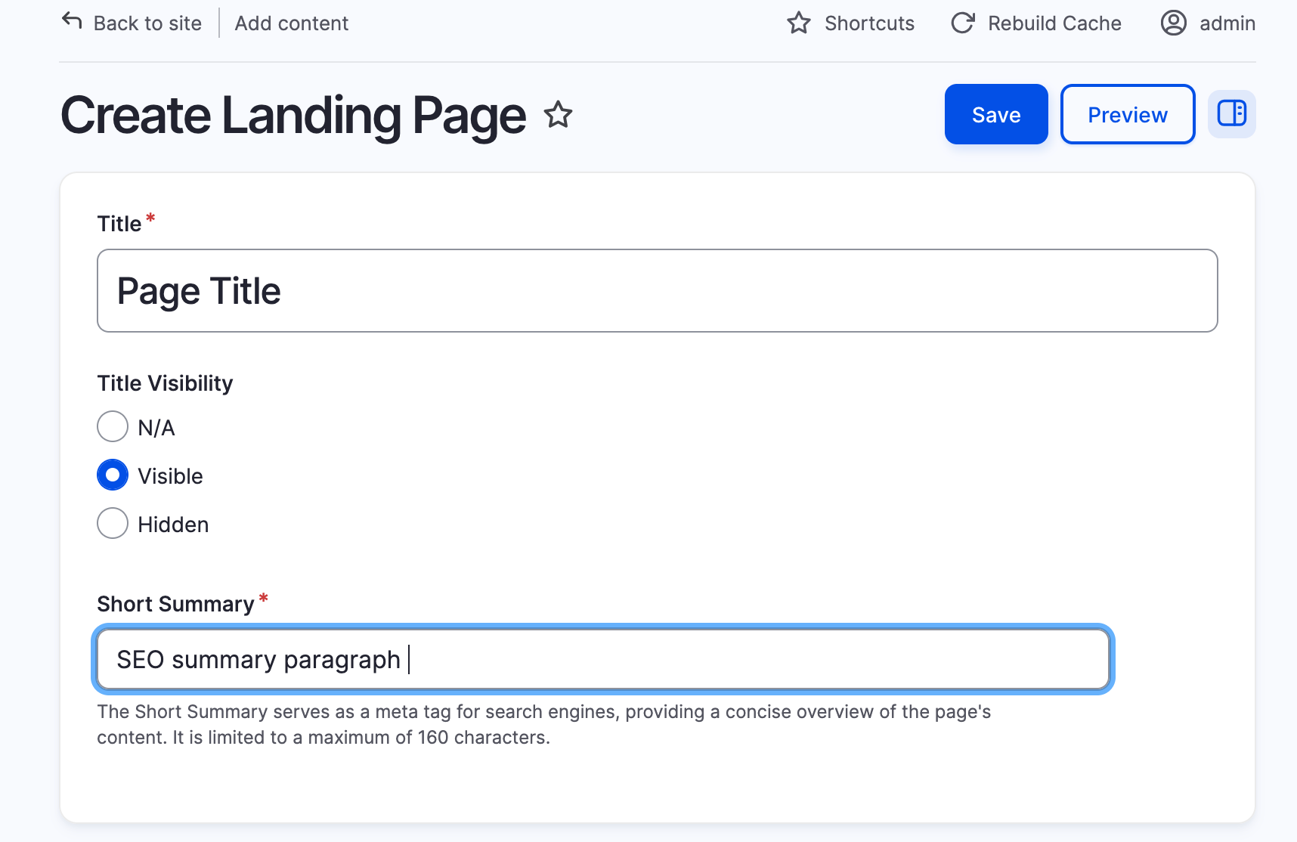Click the Title field label
The height and width of the screenshot is (842, 1297).
click(x=119, y=224)
